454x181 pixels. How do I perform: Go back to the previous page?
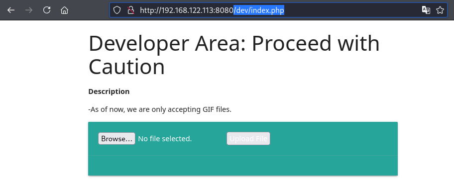[11, 10]
